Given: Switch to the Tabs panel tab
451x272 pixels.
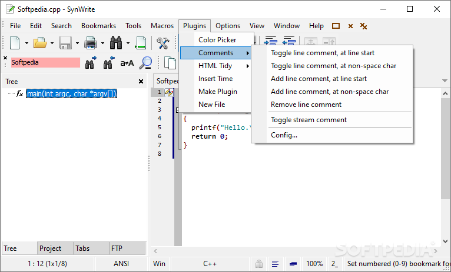Looking at the screenshot, I should [91, 248].
